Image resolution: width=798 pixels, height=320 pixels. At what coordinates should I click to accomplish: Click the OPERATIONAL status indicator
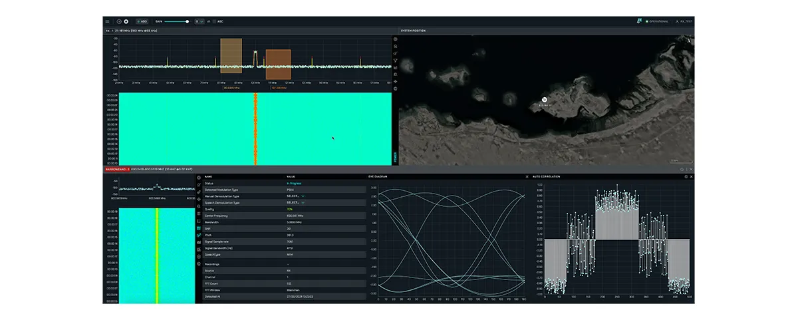coord(656,21)
